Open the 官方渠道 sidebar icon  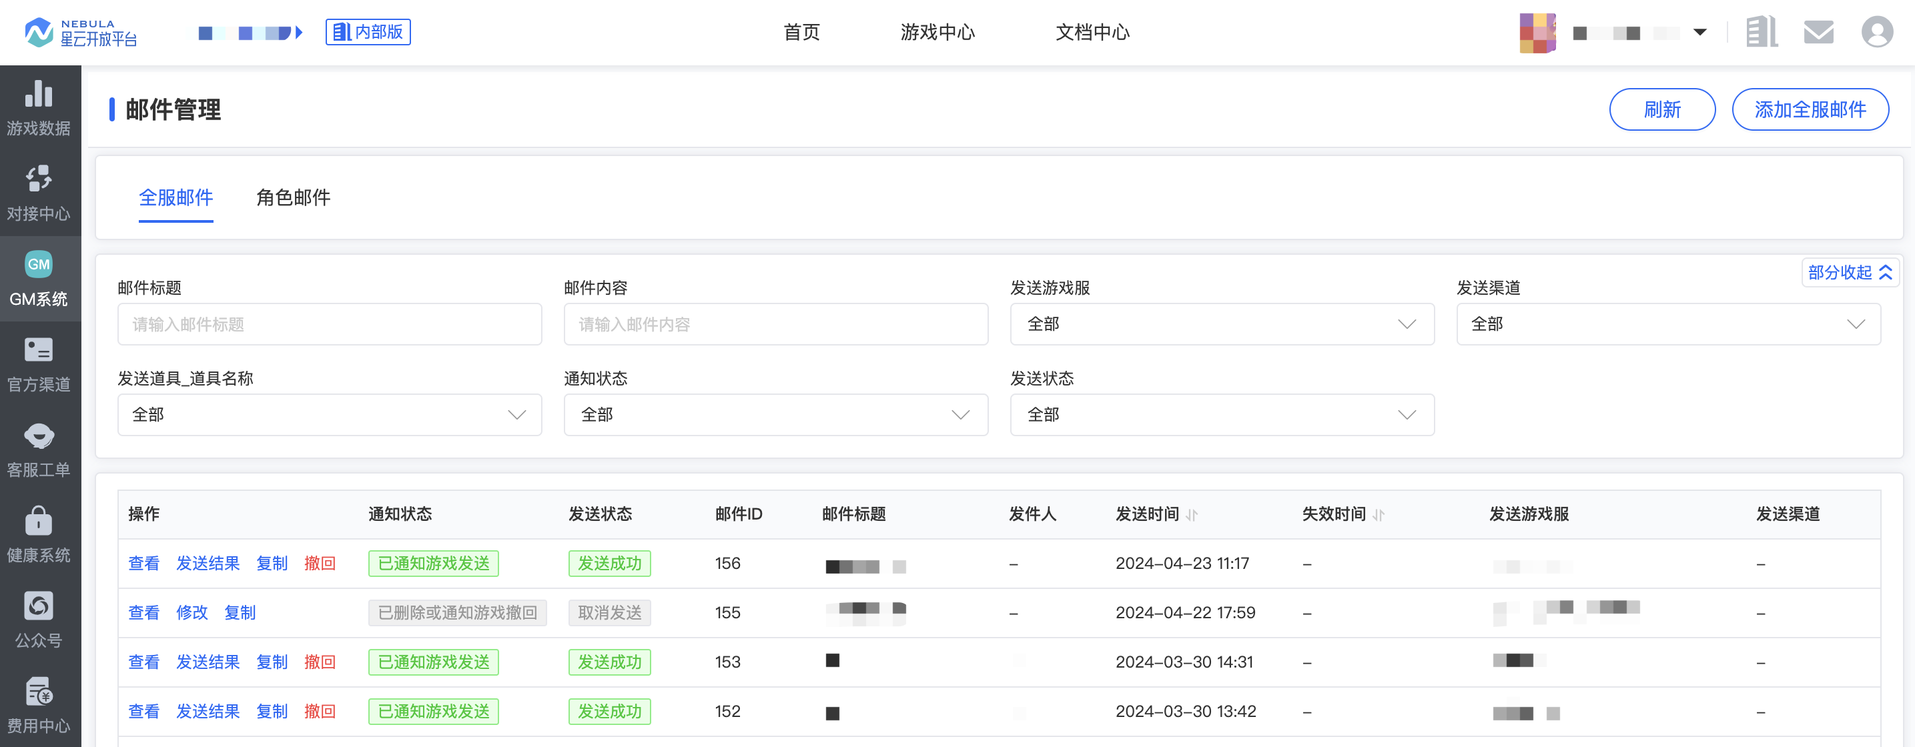pyautogui.click(x=39, y=350)
